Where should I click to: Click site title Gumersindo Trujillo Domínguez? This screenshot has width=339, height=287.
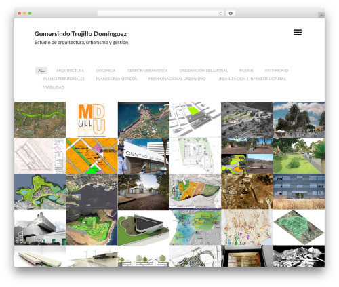pos(81,34)
